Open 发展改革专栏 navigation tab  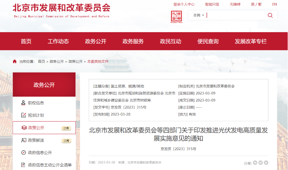click(x=251, y=41)
